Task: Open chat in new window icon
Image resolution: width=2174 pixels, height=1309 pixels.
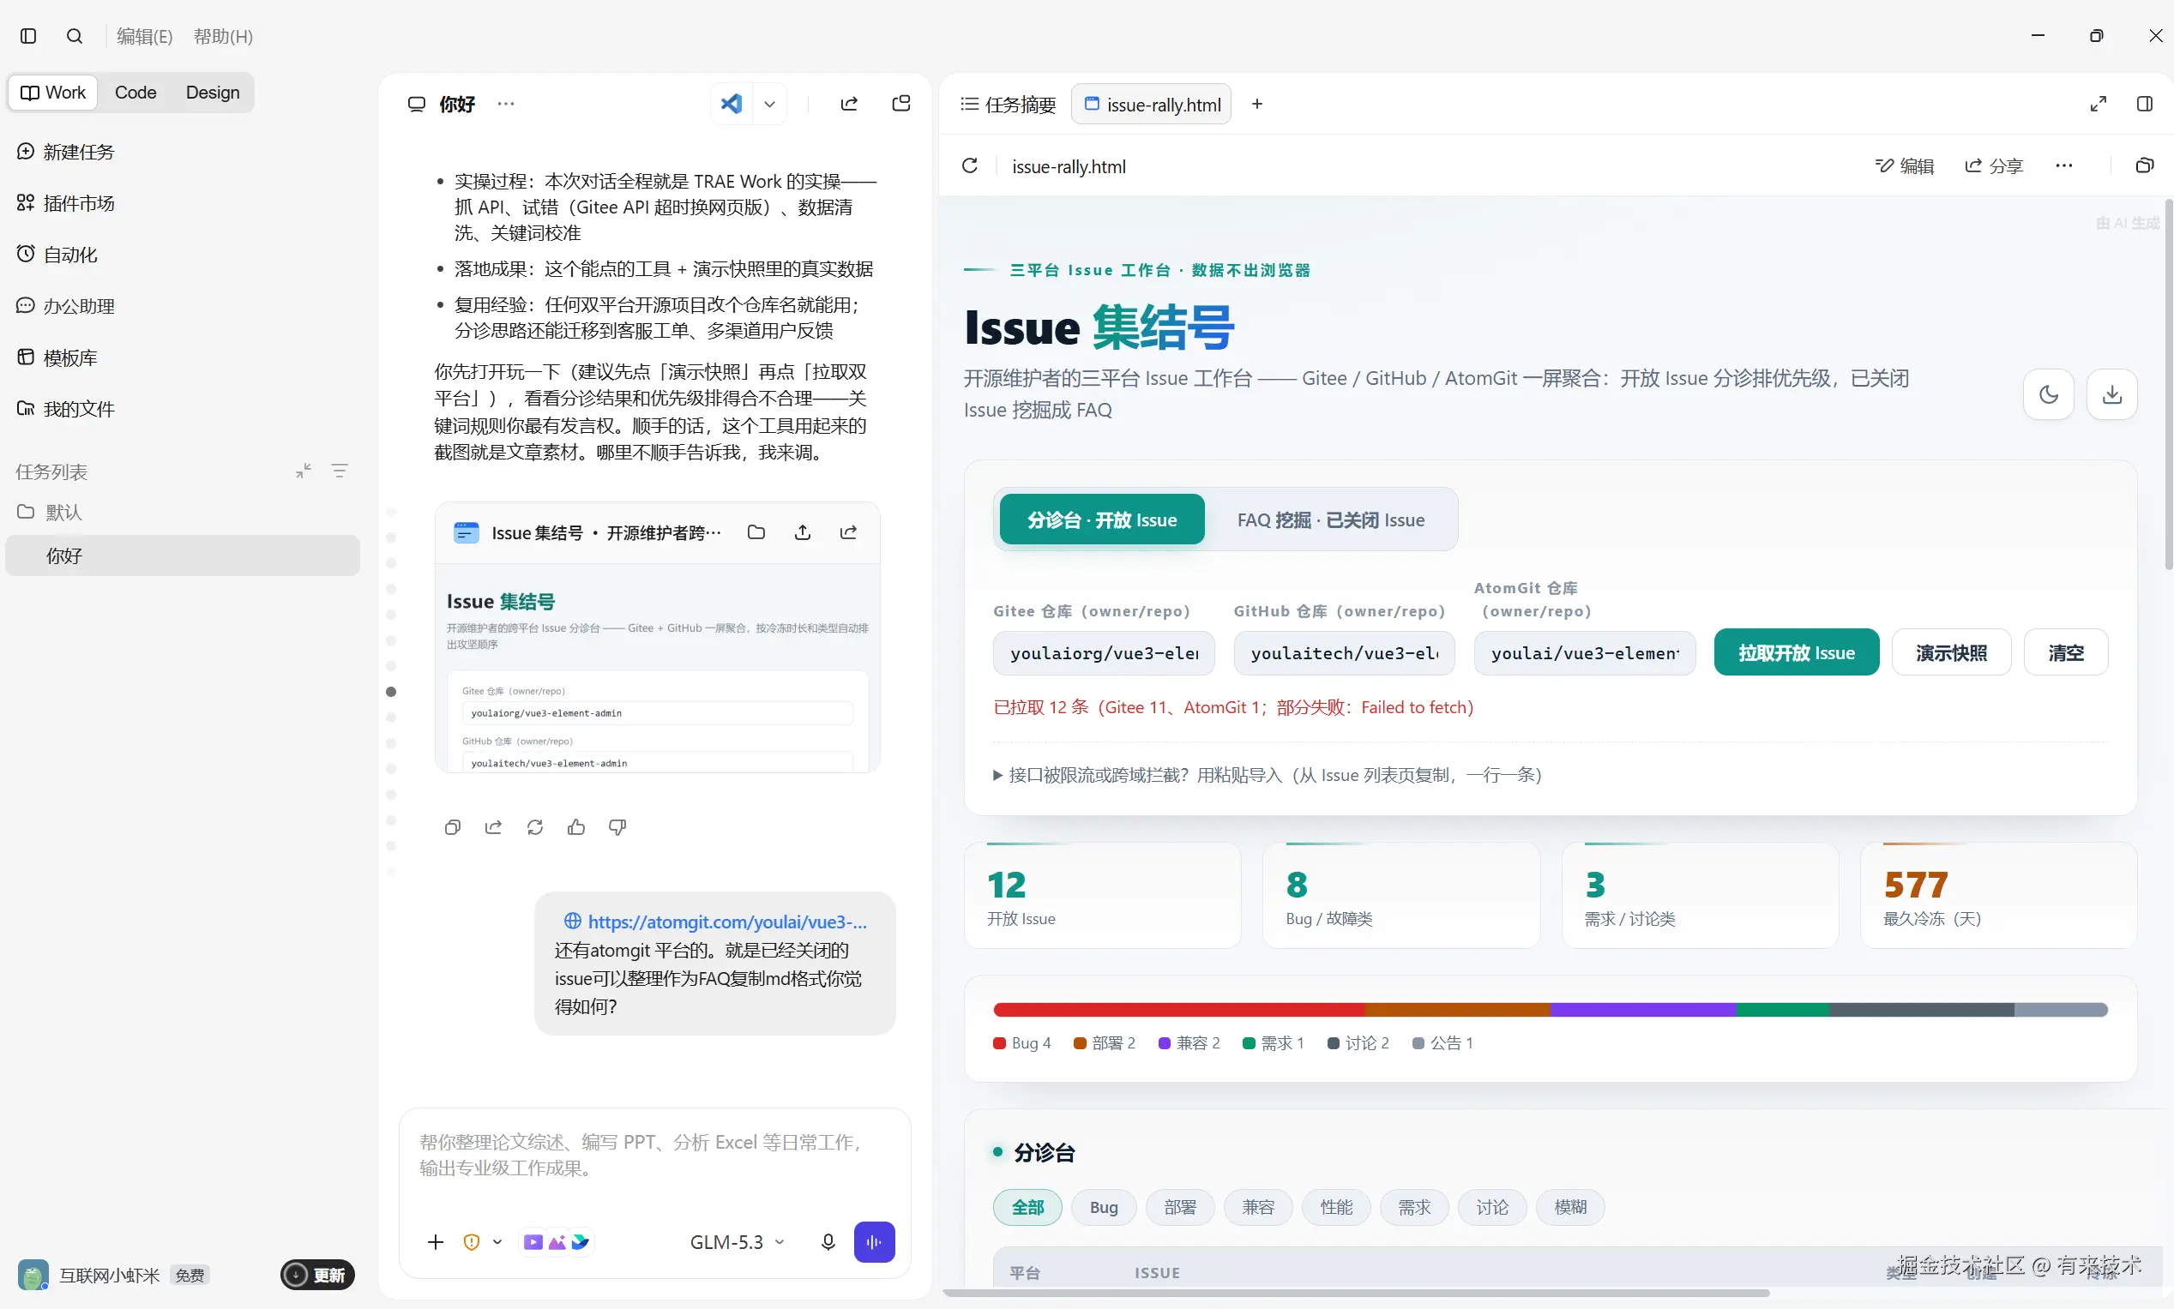Action: coord(900,104)
